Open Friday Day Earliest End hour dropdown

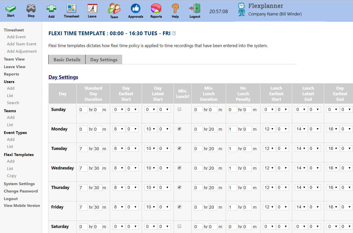tap(333, 207)
